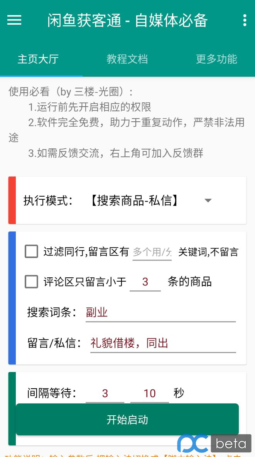255x457 pixels.
Task: Switch to the 教程文档 tab
Action: [x=127, y=59]
